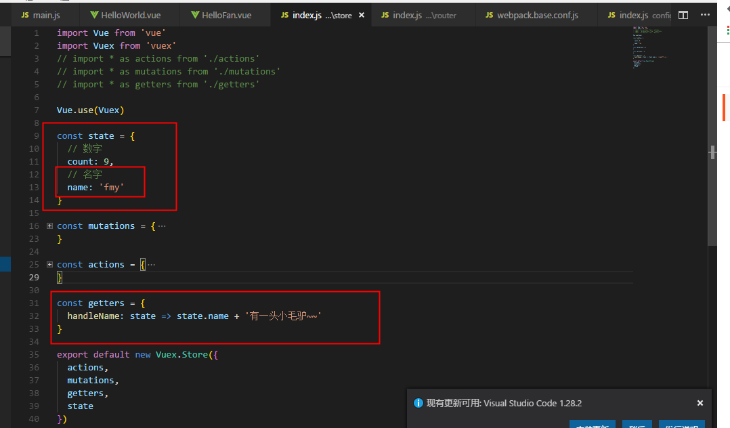This screenshot has width=730, height=428.
Task: Click the 'count: 9,' property line
Action: click(90, 162)
